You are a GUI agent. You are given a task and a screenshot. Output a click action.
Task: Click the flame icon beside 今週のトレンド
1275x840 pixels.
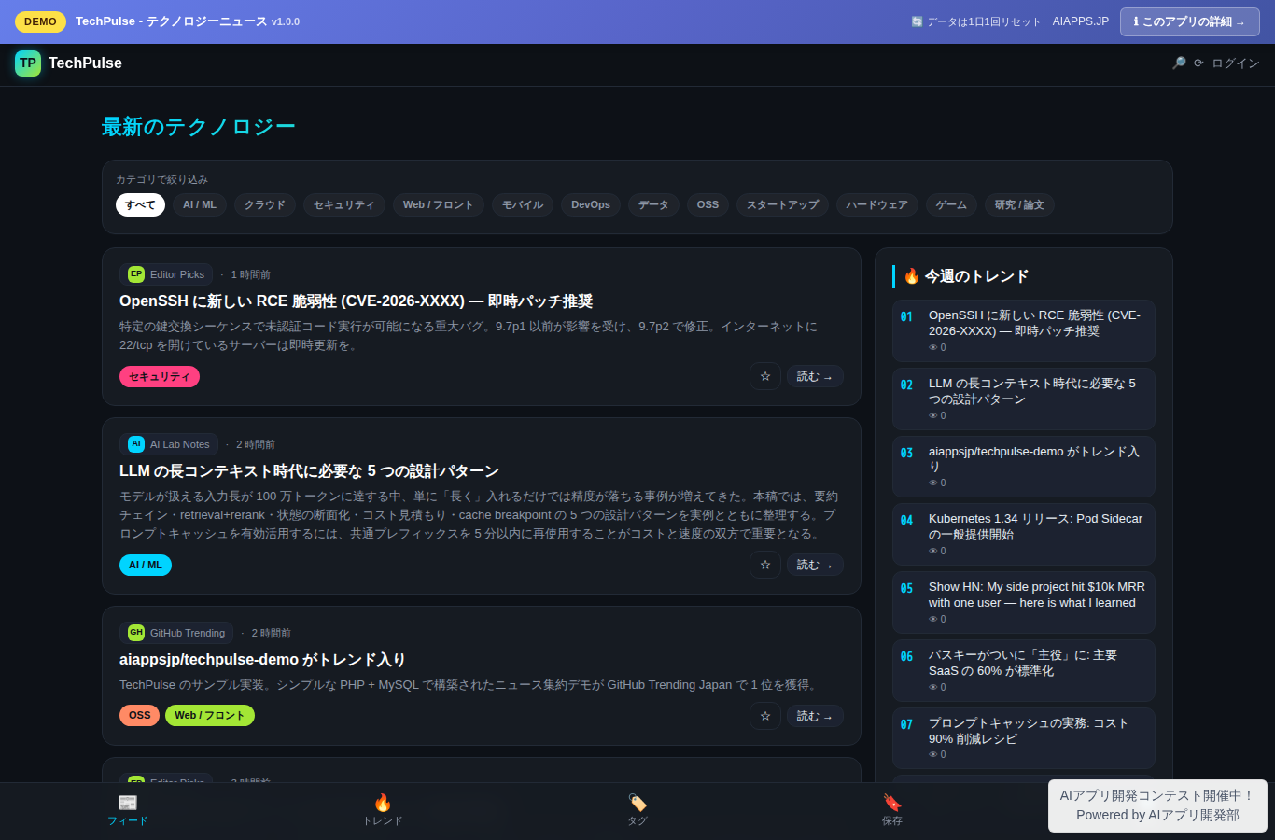tap(912, 276)
